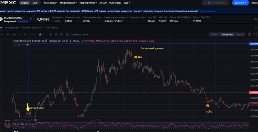The width and height of the screenshot is (258, 132).
Task: Collapse indicator pane chevron at bottom left
Action: [x=16, y=128]
